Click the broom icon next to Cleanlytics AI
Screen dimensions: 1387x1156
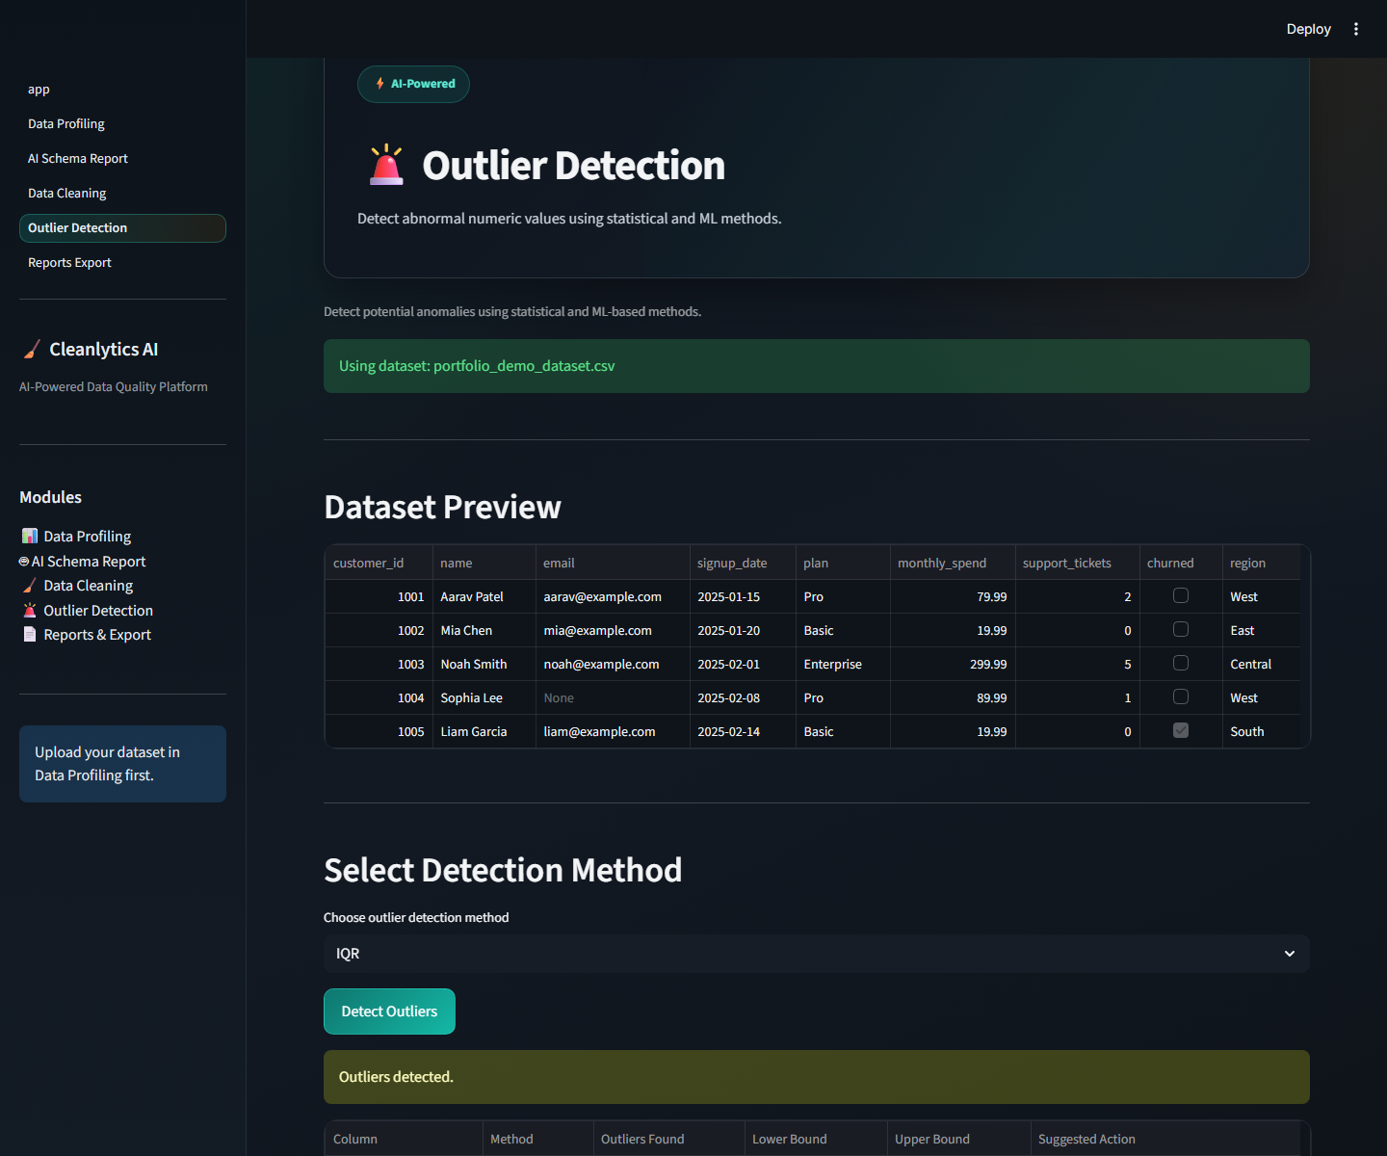(32, 350)
